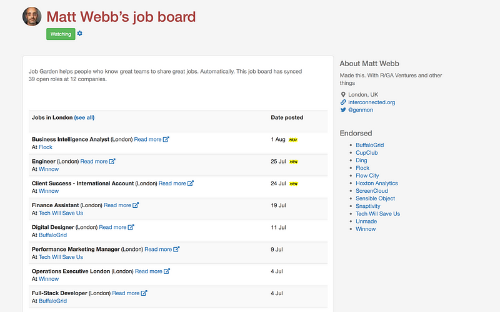Open Sensible Object in Endorsed list

[x=376, y=198]
